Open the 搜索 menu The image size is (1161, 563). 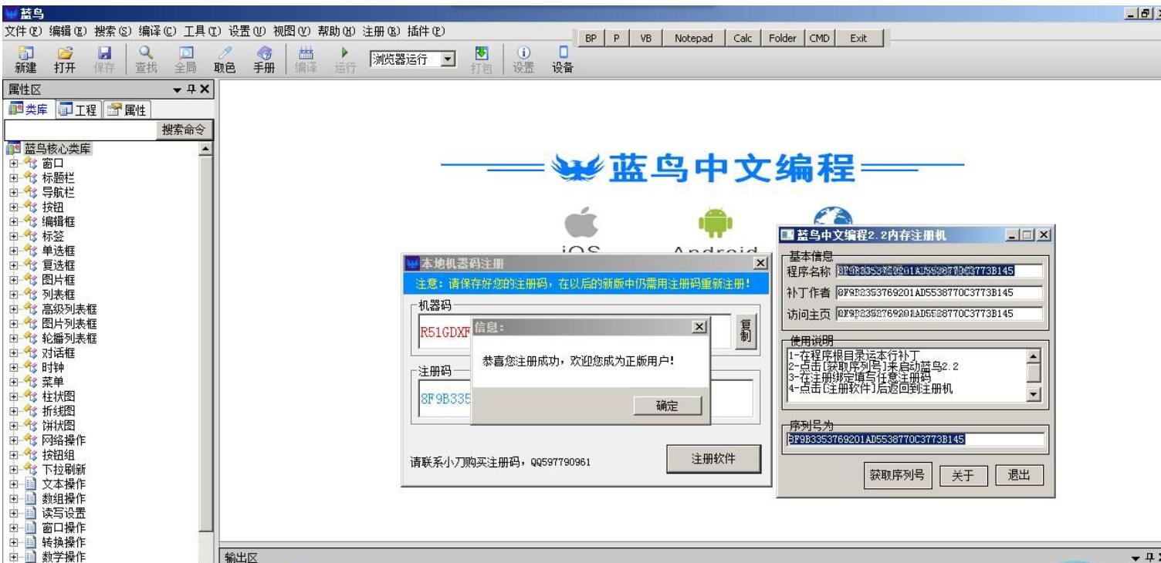[x=114, y=30]
